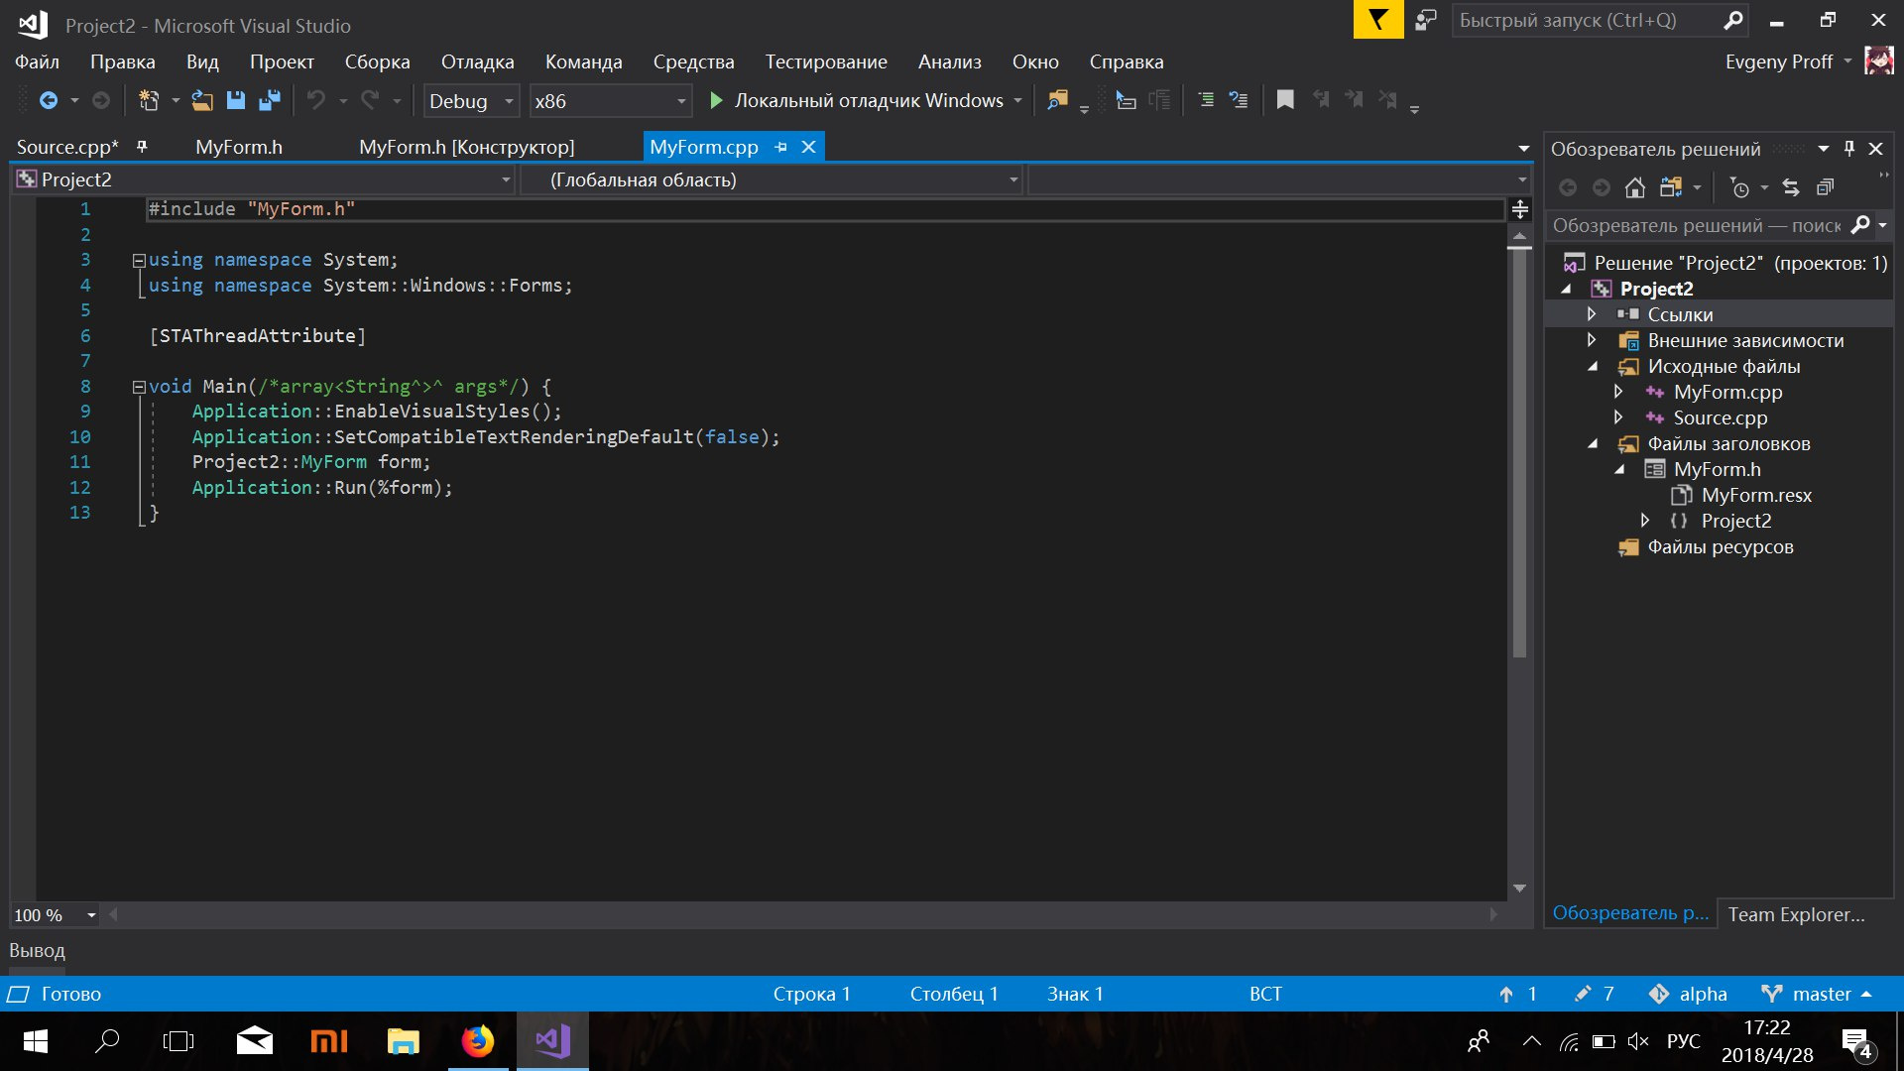
Task: Expand the MyForm.cpp tree node
Action: click(x=1618, y=391)
